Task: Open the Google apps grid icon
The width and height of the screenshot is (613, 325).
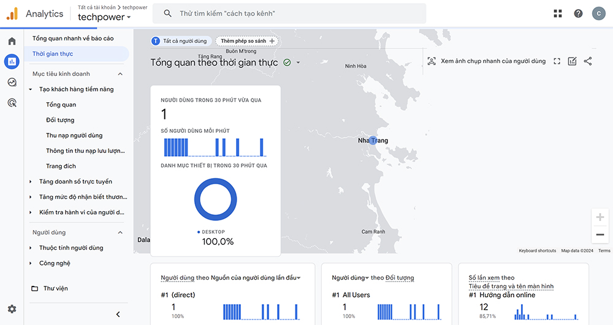Action: [557, 13]
